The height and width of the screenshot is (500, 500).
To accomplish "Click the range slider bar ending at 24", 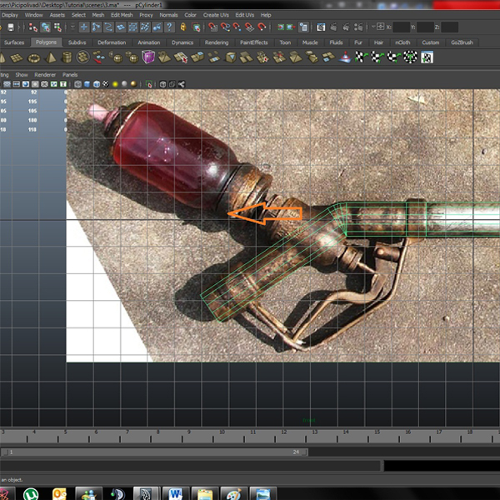I will (154, 452).
